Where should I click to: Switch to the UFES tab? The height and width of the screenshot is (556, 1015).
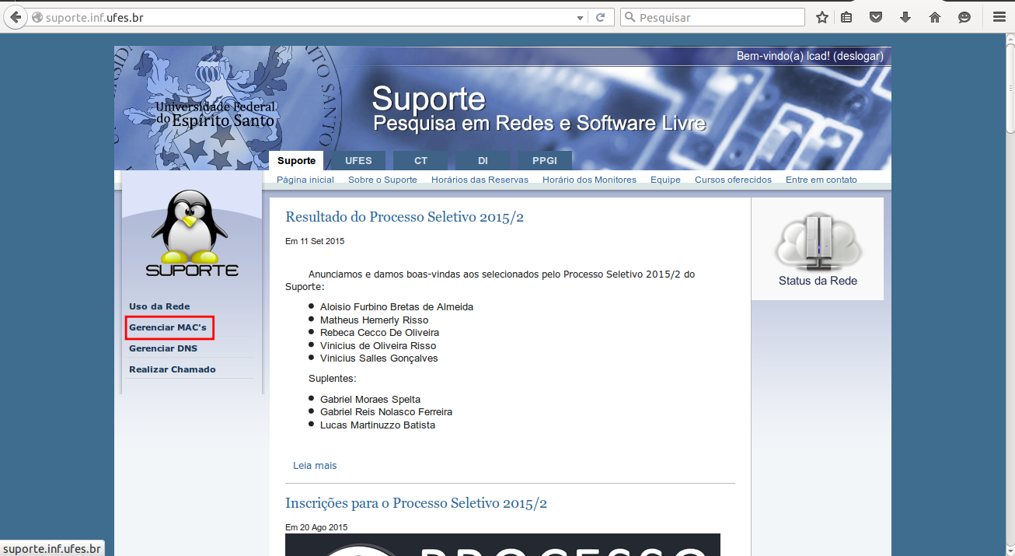358,161
